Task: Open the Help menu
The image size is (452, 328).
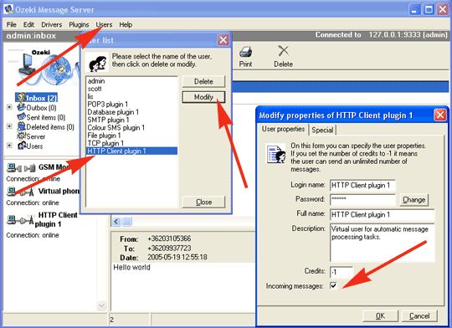Action: [126, 24]
